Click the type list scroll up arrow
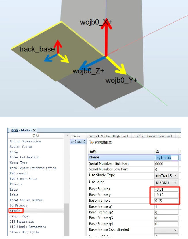The image size is (188, 239). pos(66,136)
